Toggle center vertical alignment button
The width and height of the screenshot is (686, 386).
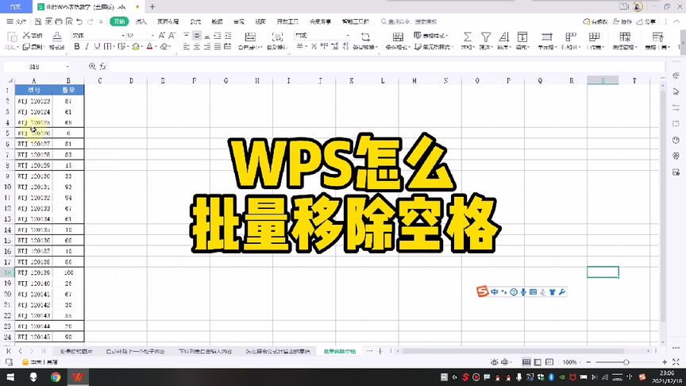(x=196, y=36)
